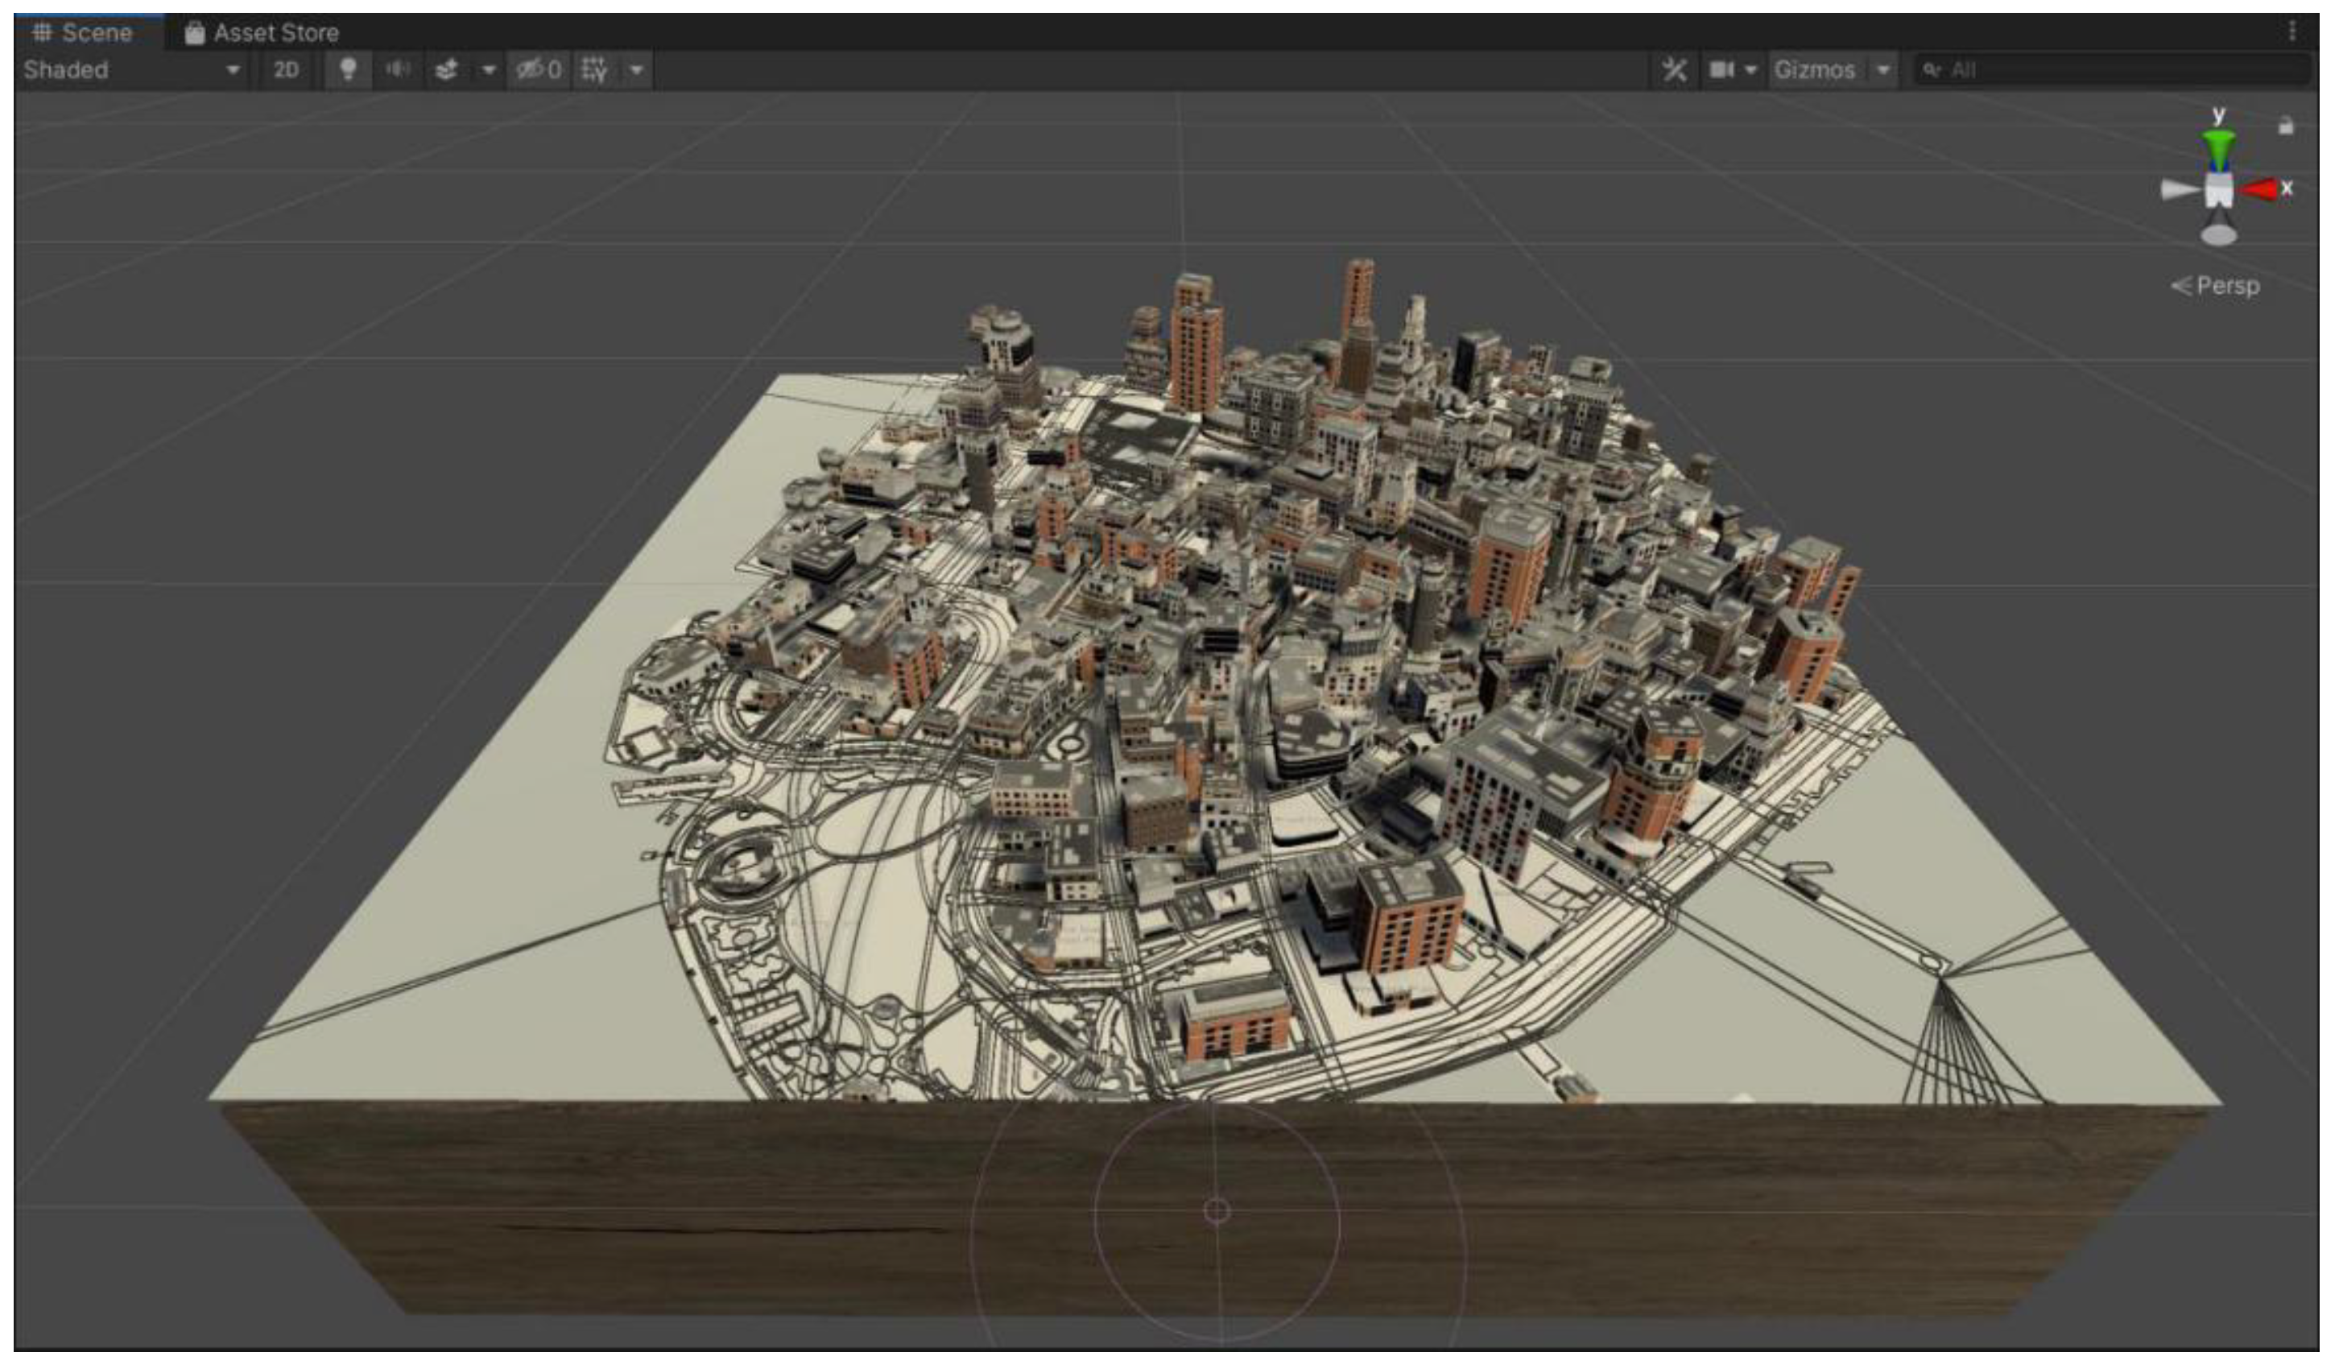This screenshot has width=2339, height=1369.
Task: Switch to the Asset Store tab
Action: [262, 32]
